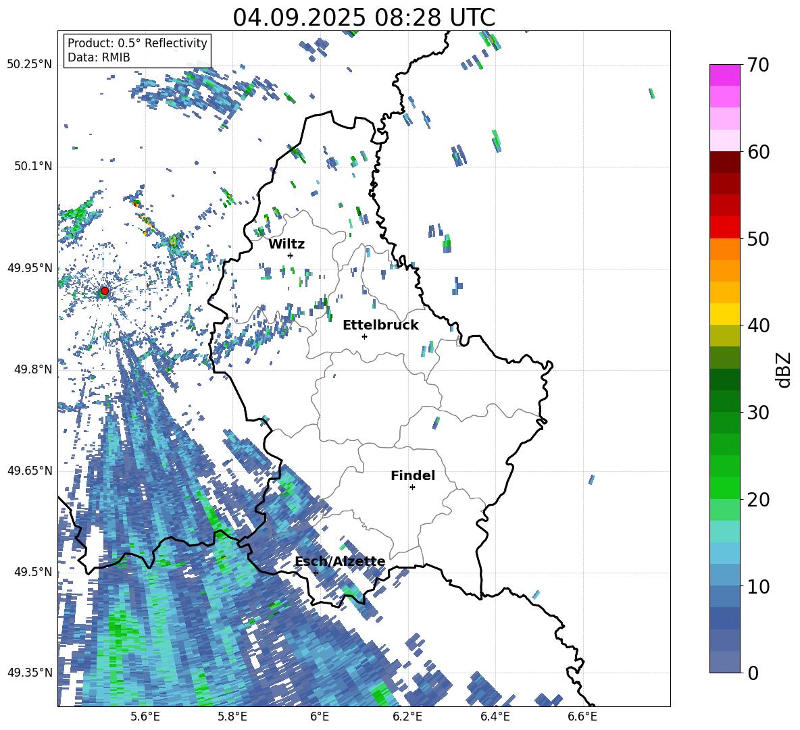The height and width of the screenshot is (730, 800).
Task: Click the 49.5°N latitude label
Action: (33, 571)
